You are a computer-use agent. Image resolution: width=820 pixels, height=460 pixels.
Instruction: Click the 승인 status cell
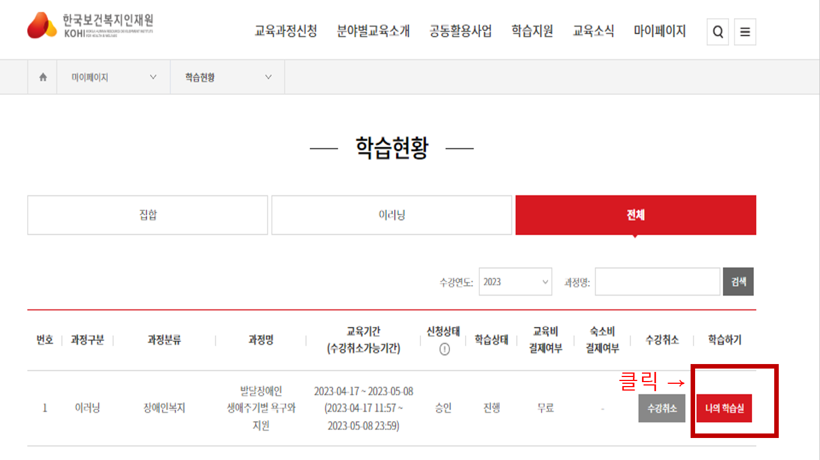point(444,408)
